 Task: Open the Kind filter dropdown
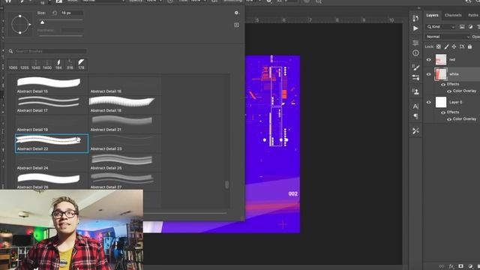441,27
